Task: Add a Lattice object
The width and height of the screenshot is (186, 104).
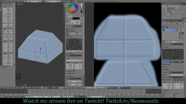Action: coord(8,59)
